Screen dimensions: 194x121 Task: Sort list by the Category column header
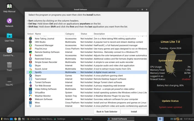70,34
